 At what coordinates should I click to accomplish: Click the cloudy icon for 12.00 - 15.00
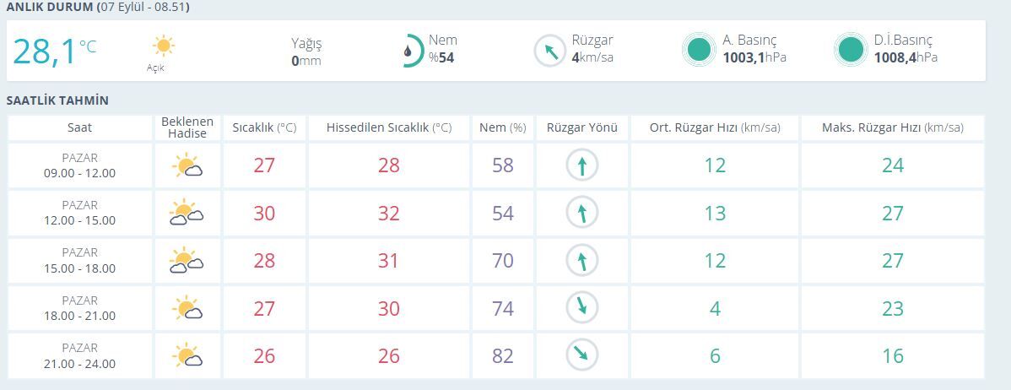click(x=187, y=213)
